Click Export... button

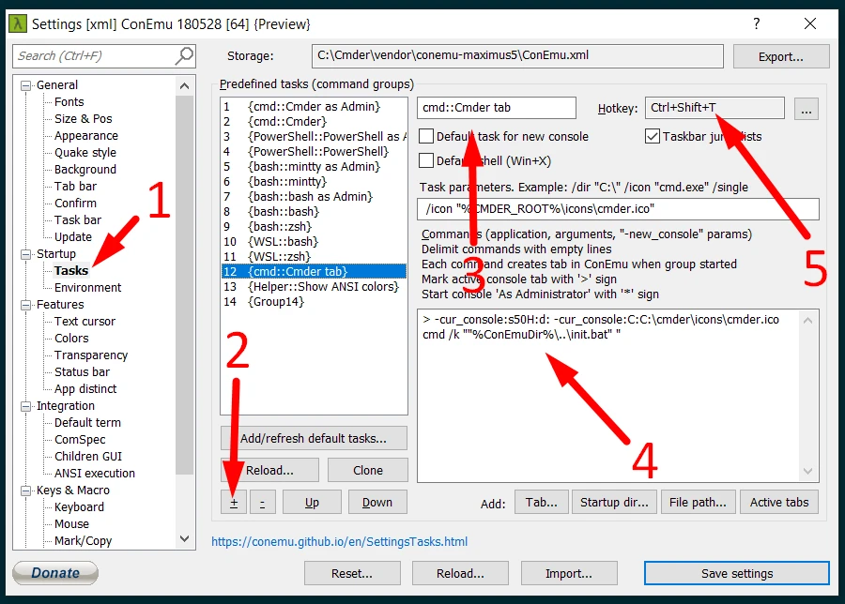point(781,56)
